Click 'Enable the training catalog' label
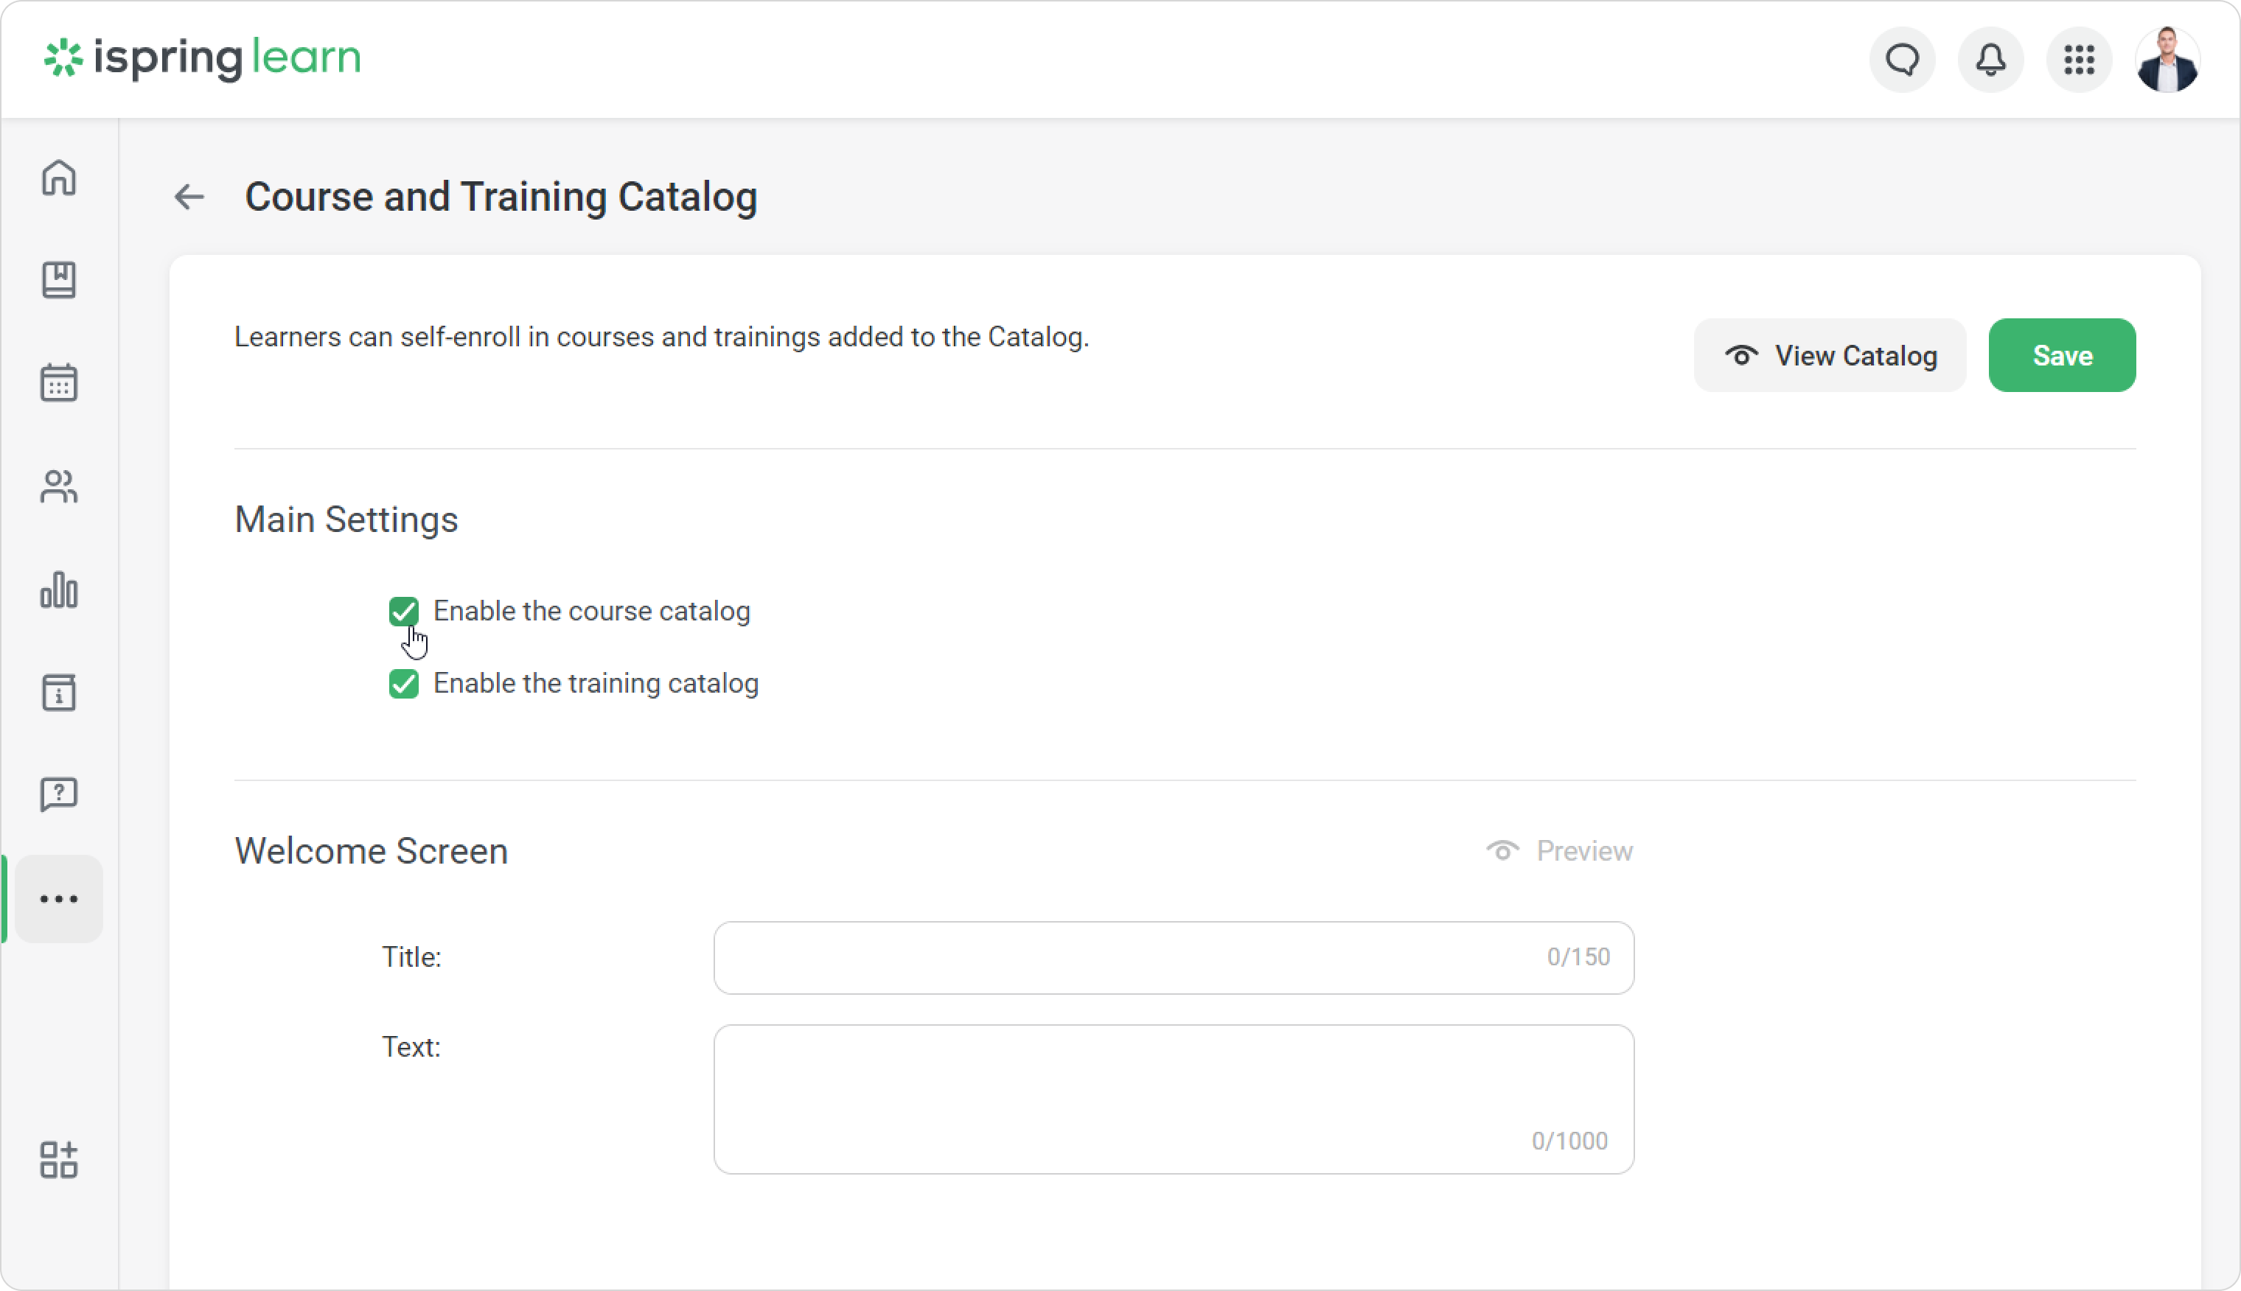The width and height of the screenshot is (2241, 1291). tap(596, 683)
